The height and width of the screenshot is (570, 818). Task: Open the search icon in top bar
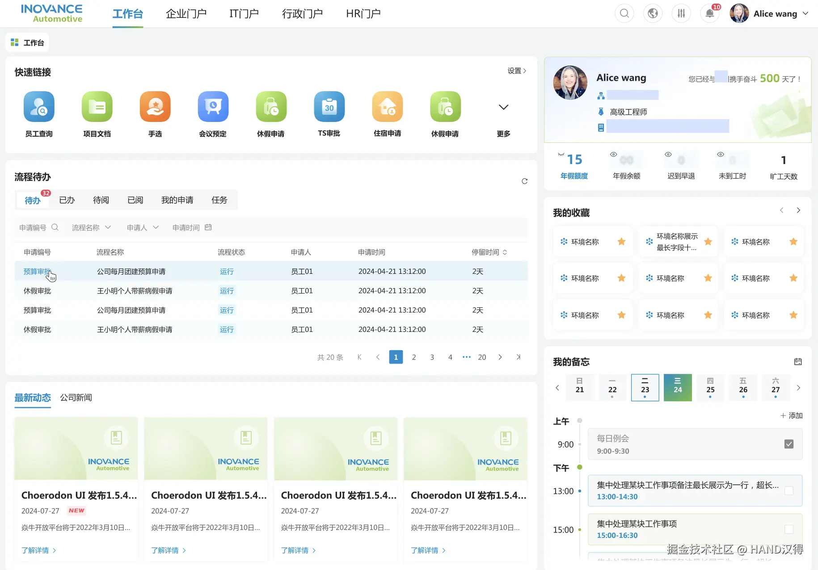(x=624, y=13)
